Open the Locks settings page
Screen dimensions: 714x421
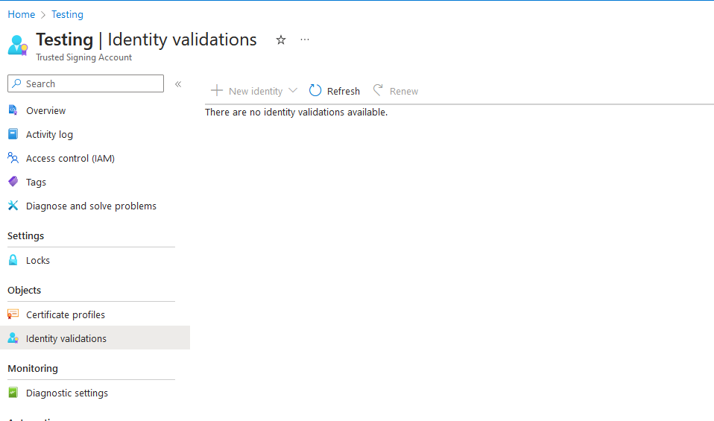click(x=38, y=260)
